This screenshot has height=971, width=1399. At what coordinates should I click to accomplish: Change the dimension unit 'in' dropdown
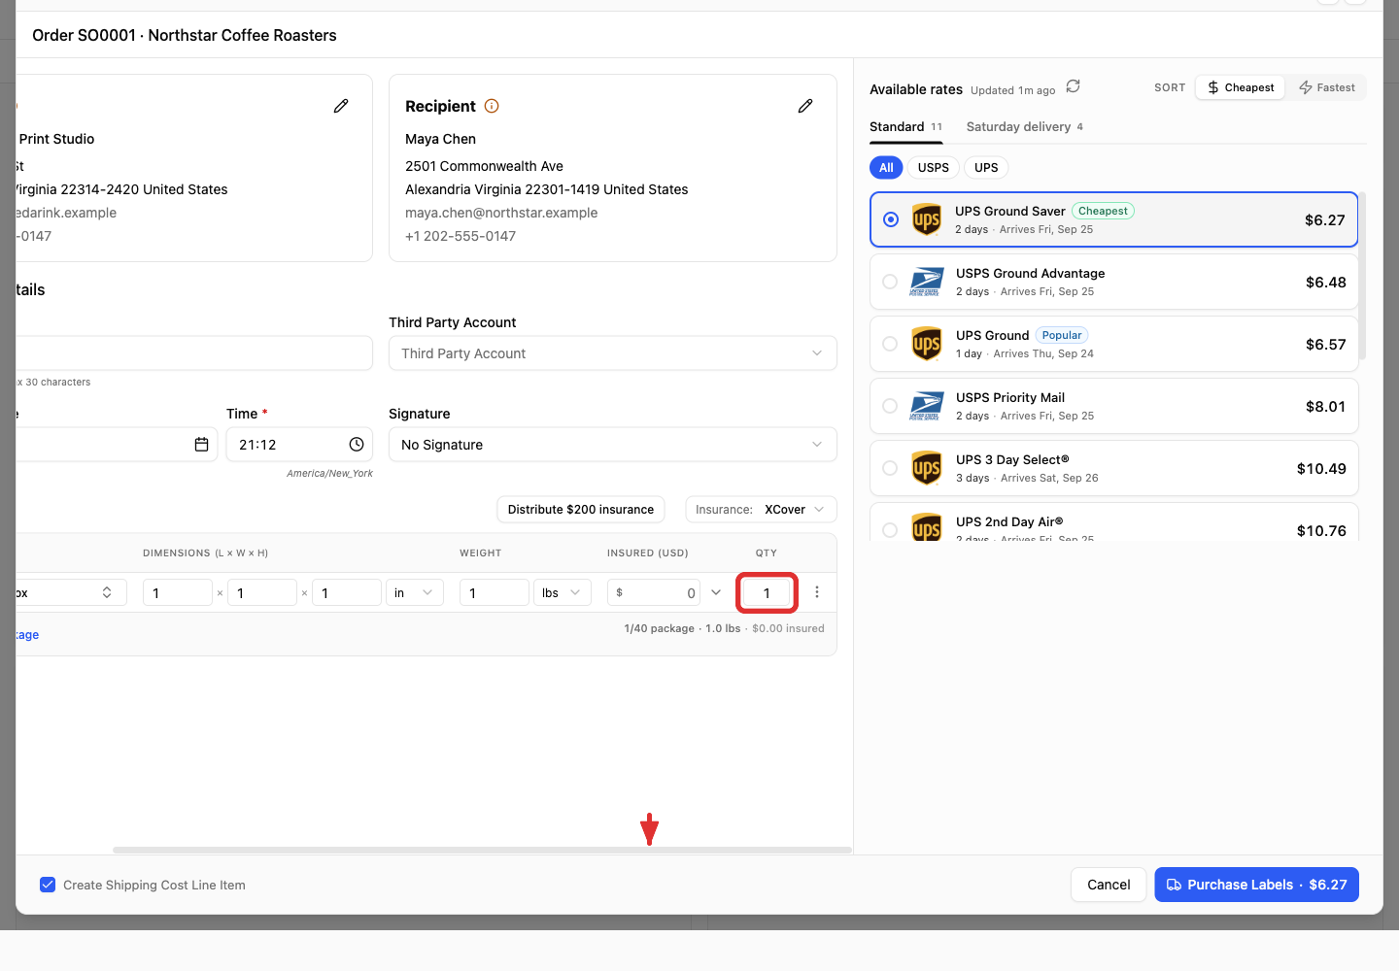pos(415,592)
